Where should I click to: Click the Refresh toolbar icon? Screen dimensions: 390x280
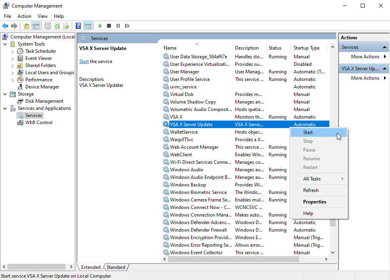[x=57, y=26]
